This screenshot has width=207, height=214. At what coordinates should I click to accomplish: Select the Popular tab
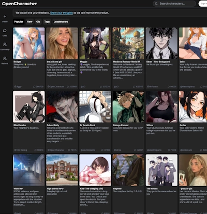(x=19, y=22)
